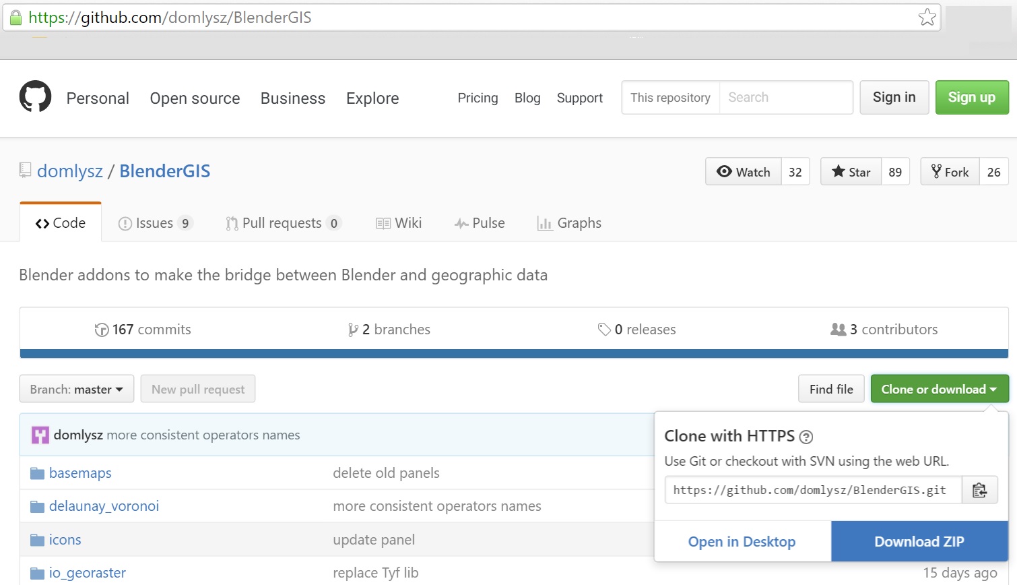Screen dimensions: 1017x585
Task: Bookmark page with the star icon
Action: [x=927, y=18]
